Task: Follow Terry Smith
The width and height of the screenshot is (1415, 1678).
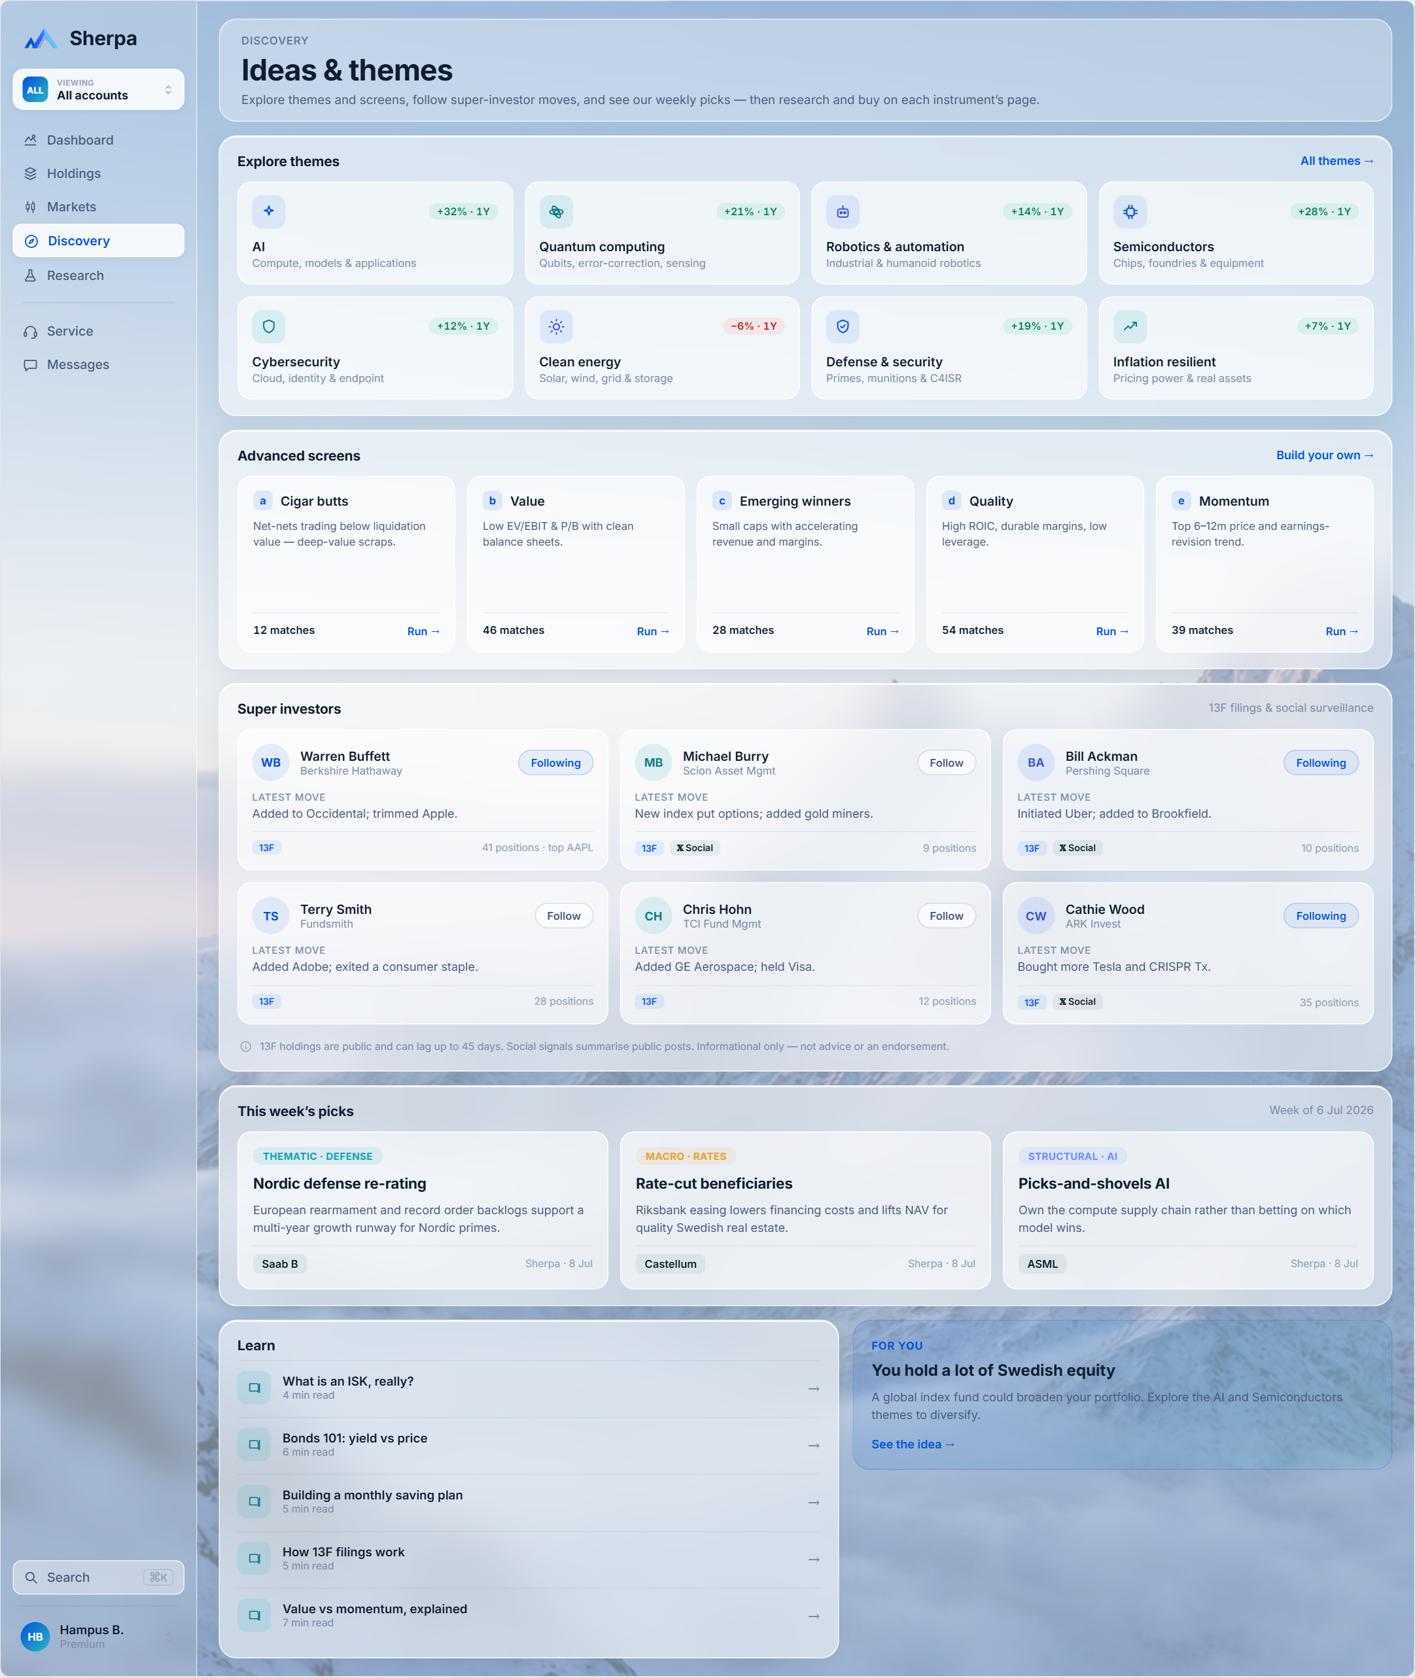Action: tap(564, 916)
